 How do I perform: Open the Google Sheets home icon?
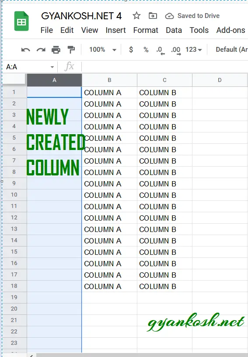point(21,21)
